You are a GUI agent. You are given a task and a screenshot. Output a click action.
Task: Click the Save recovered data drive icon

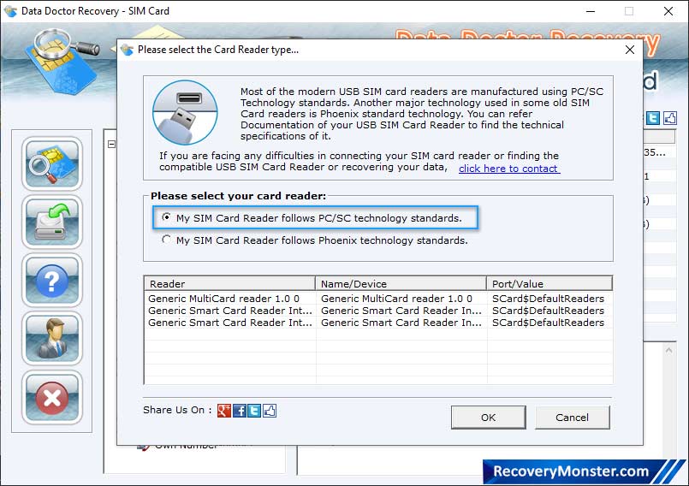tap(52, 222)
